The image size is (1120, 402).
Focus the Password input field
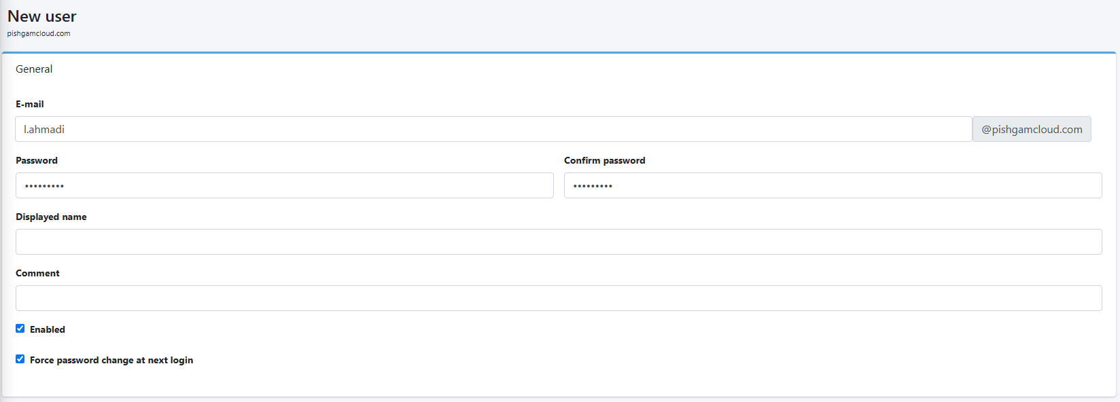[x=285, y=185]
